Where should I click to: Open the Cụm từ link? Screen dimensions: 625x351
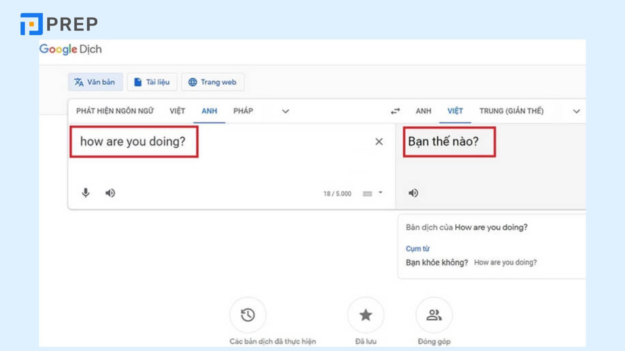pyautogui.click(x=417, y=248)
